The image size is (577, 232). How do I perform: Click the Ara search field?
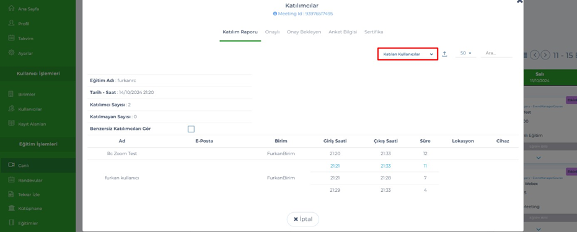pos(496,53)
